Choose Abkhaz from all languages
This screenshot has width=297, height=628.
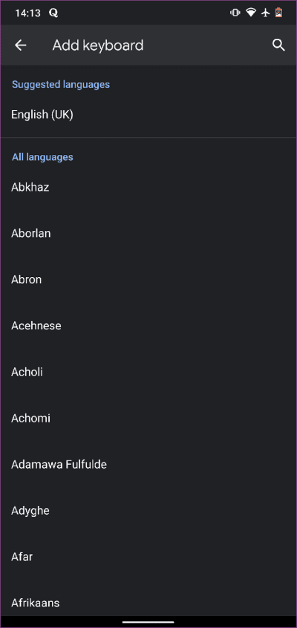(x=148, y=187)
